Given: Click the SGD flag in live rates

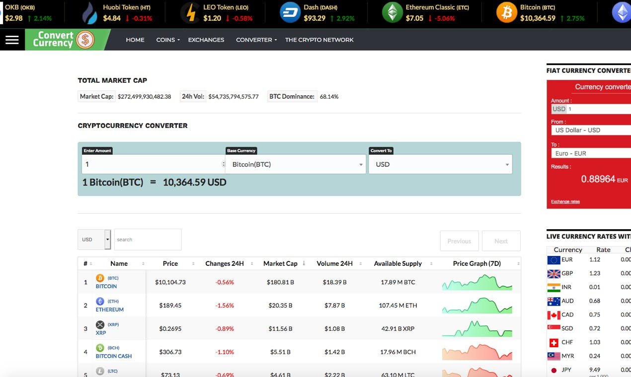Looking at the screenshot, I should point(553,329).
